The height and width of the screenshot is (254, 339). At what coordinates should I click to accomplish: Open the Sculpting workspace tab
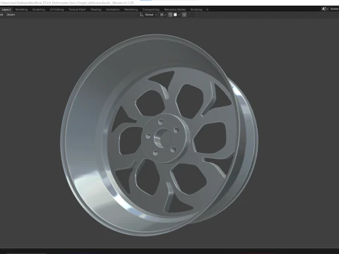coord(39,10)
